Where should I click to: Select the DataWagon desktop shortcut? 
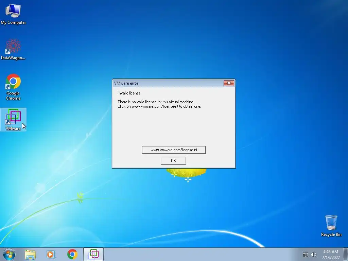(x=13, y=50)
